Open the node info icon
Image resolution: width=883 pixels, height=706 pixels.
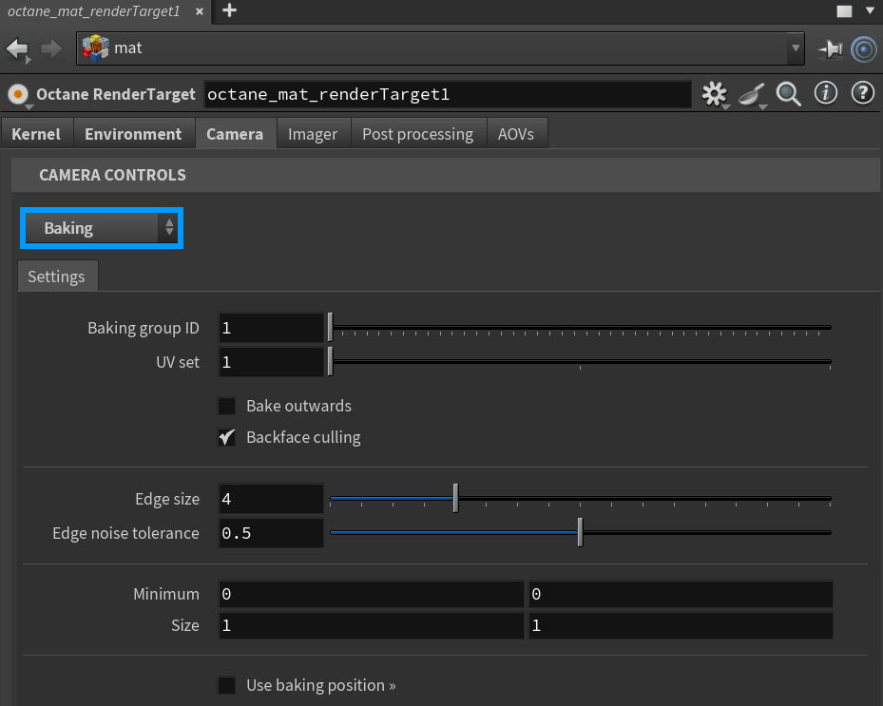pyautogui.click(x=826, y=93)
